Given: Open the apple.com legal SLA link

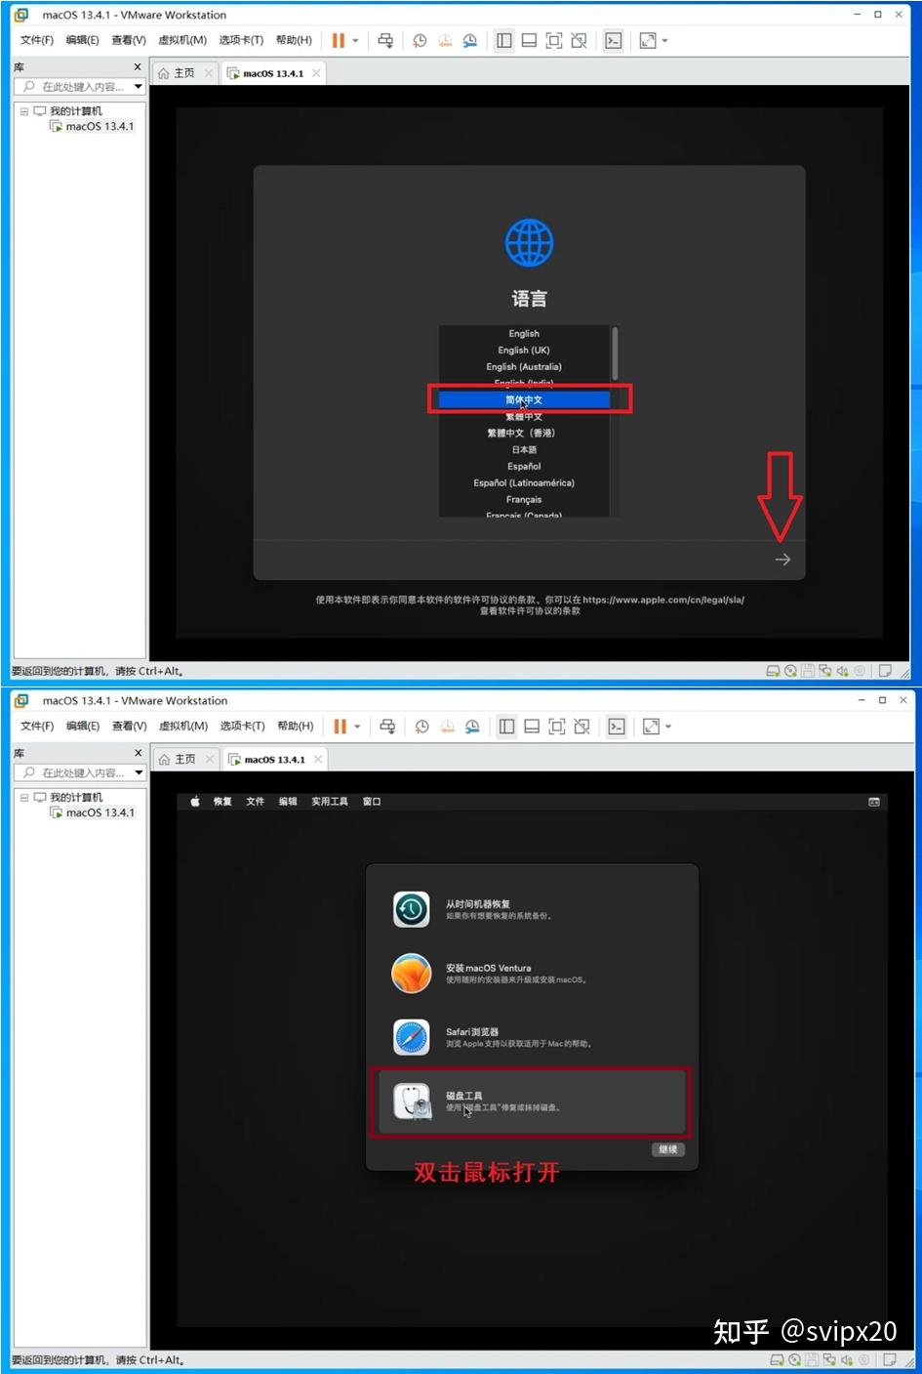Looking at the screenshot, I should tap(663, 600).
